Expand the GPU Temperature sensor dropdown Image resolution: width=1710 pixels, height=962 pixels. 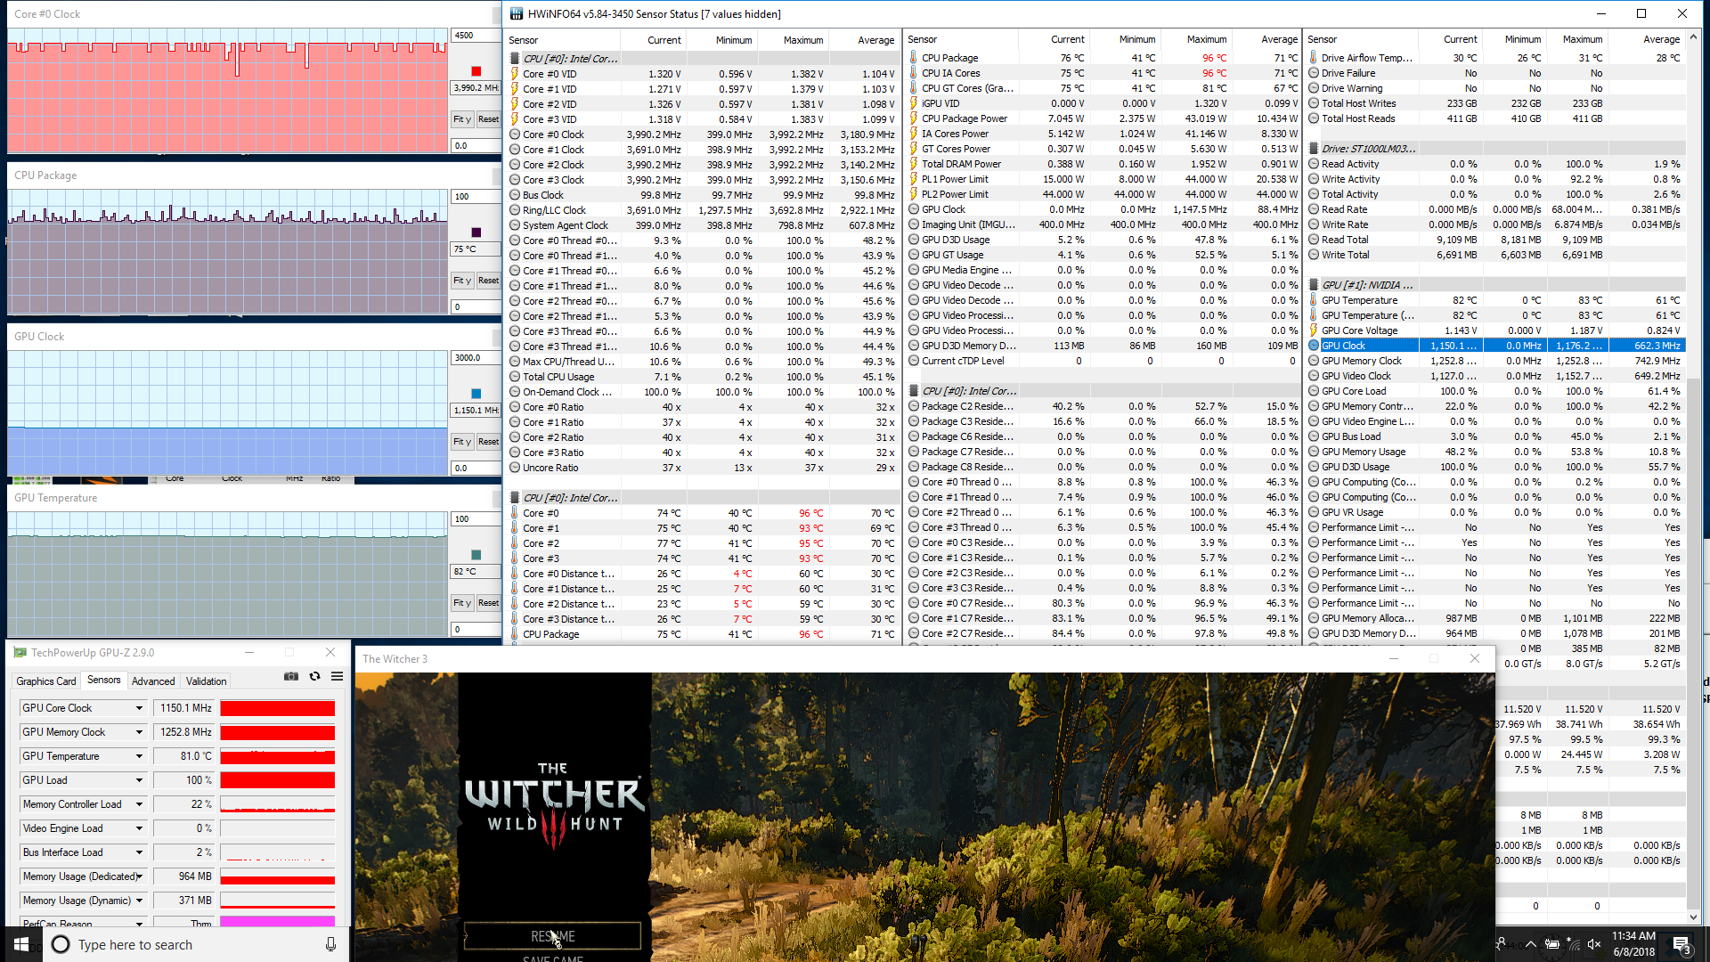(139, 756)
